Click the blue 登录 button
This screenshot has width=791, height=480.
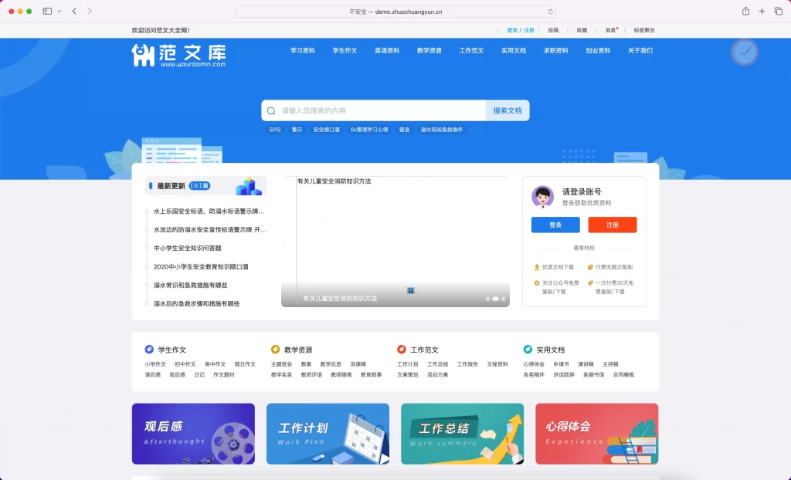pyautogui.click(x=555, y=225)
